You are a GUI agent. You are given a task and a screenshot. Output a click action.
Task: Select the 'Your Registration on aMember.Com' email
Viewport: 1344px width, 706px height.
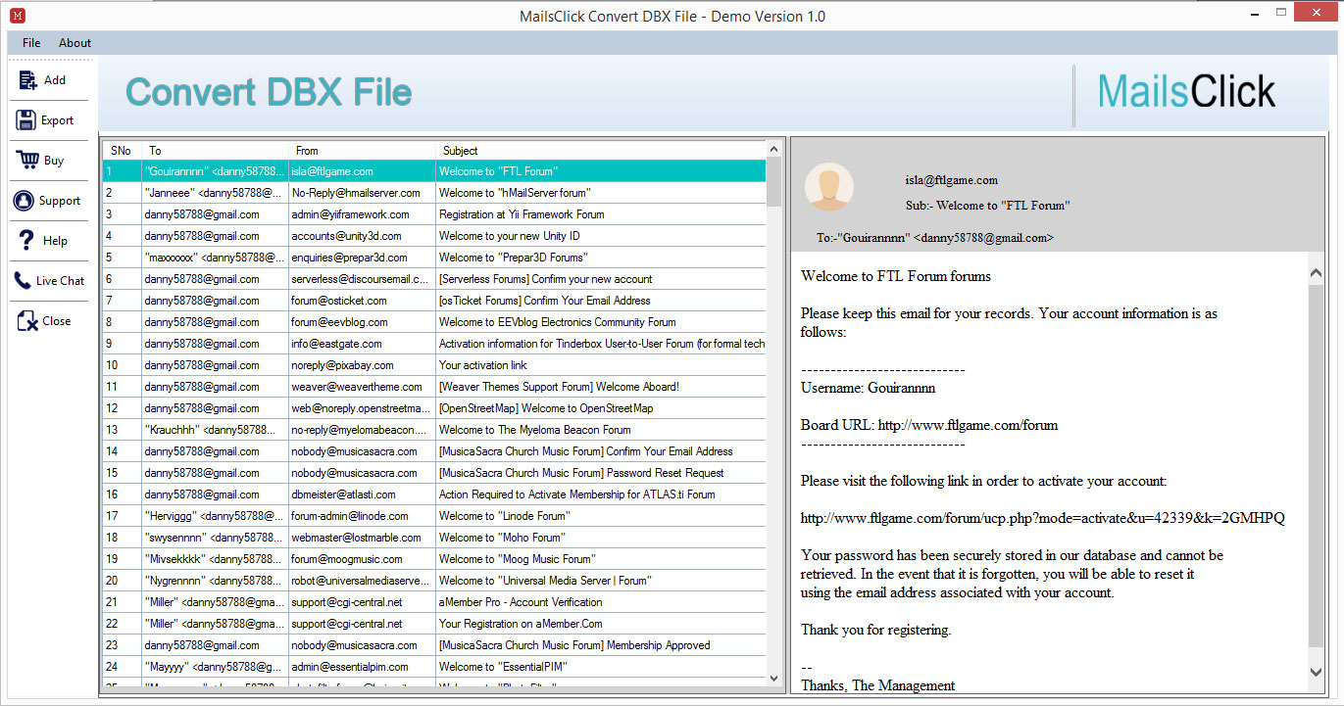point(434,624)
